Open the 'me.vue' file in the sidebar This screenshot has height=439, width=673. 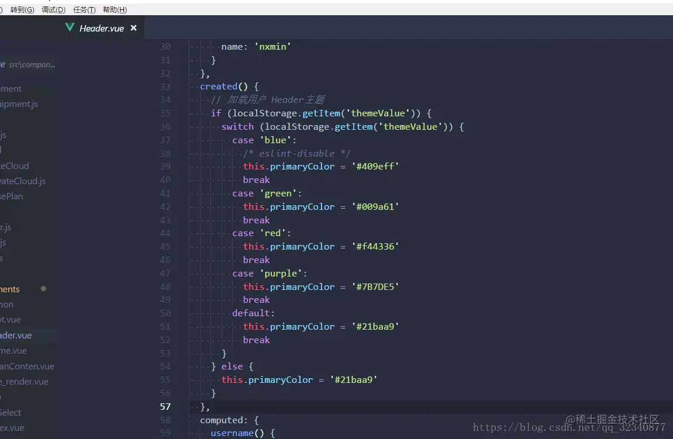13,351
